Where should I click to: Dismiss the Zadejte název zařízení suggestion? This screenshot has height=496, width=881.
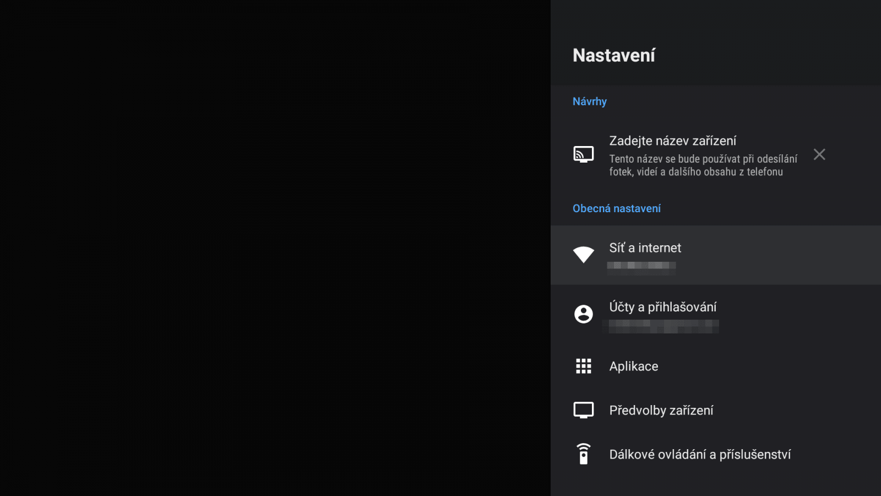[819, 155]
